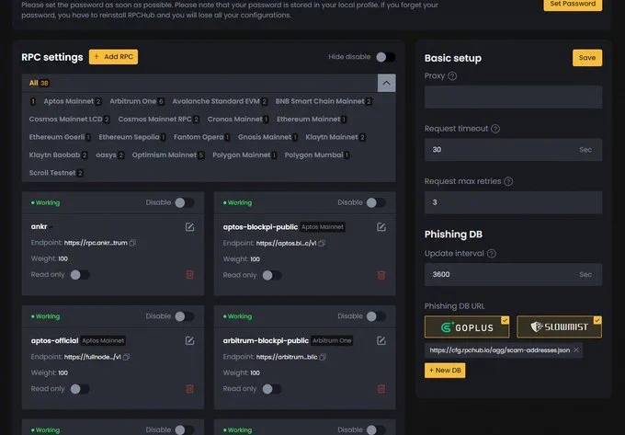Filter by Ethereum Sepolia
The height and width of the screenshot is (435, 625).
click(132, 137)
